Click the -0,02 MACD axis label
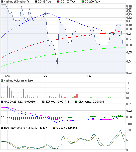 tap(130, 124)
